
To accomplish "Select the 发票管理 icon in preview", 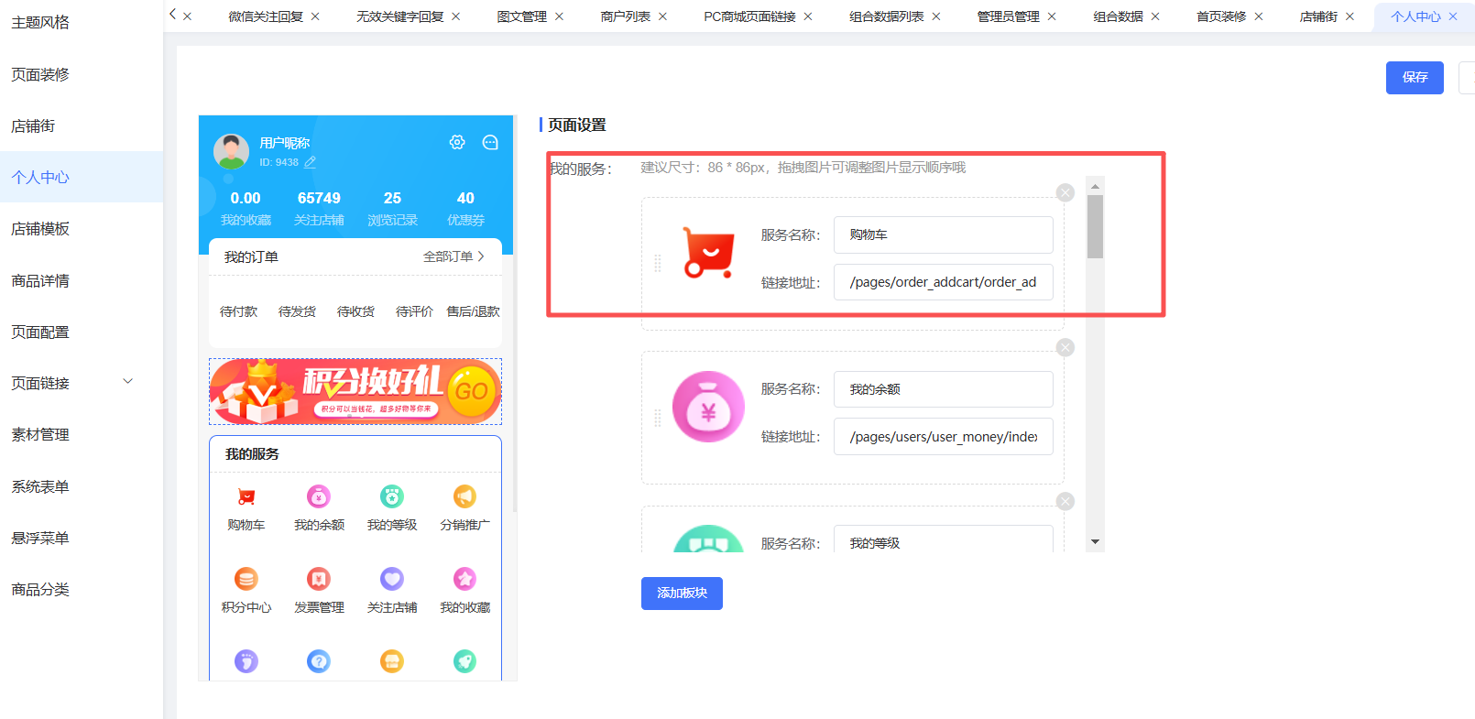I will 319,579.
